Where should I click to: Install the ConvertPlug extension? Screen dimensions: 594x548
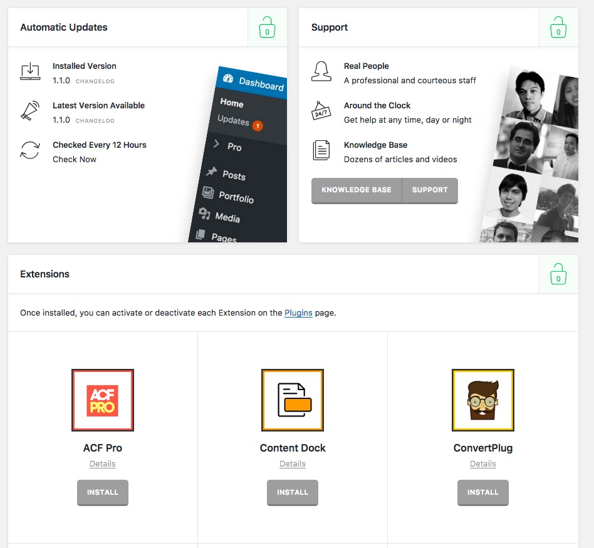pyautogui.click(x=482, y=492)
